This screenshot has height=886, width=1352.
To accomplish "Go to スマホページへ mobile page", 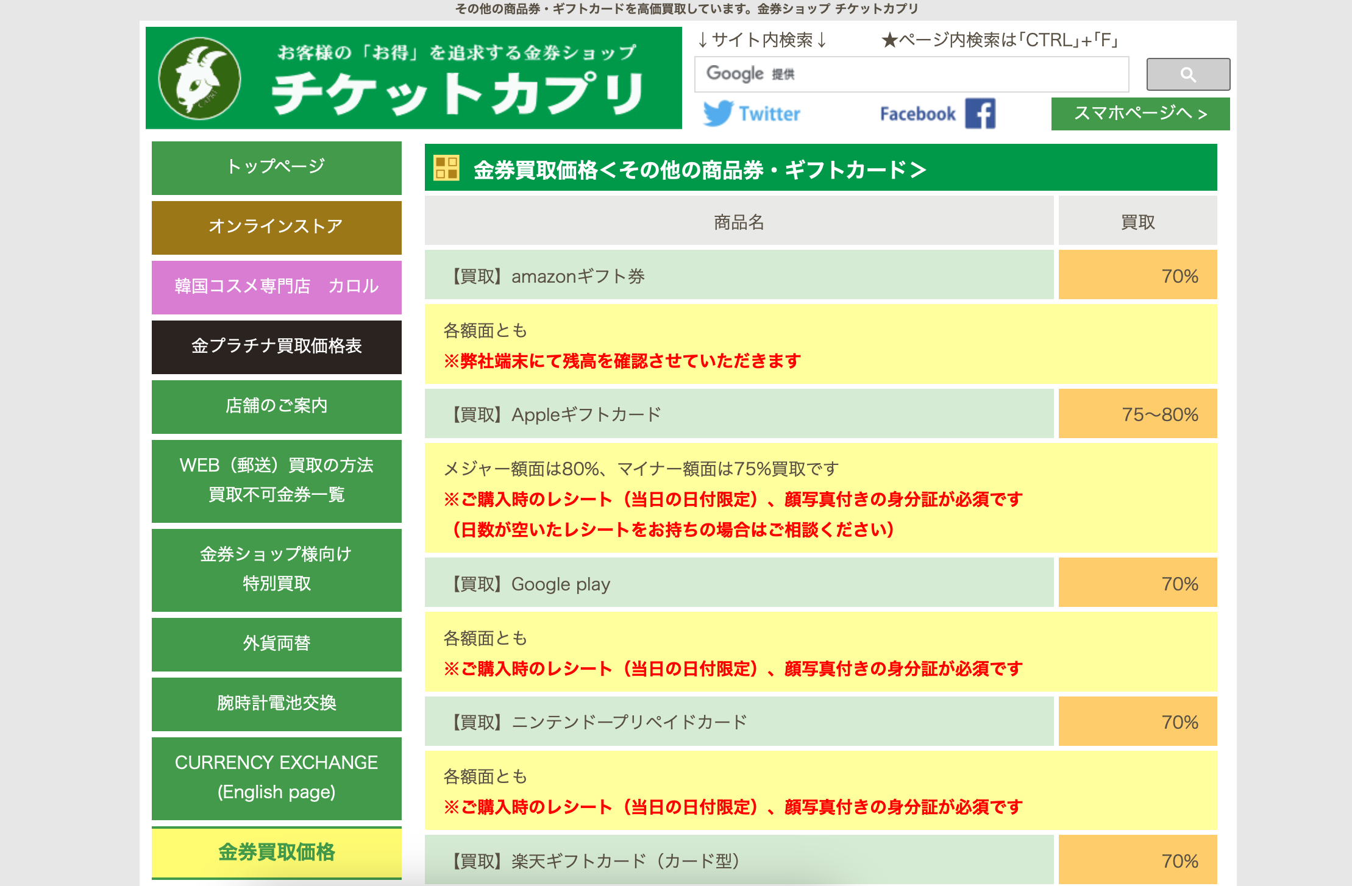I will coord(1140,113).
